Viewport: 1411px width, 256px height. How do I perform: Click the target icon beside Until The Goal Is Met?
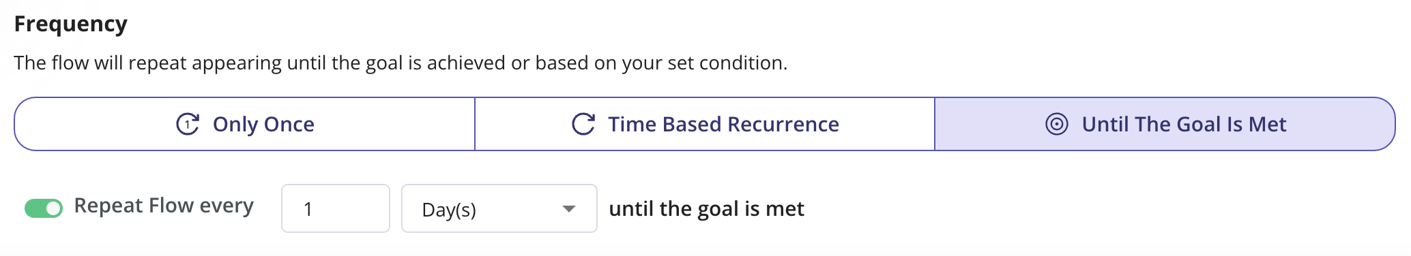point(1057,124)
